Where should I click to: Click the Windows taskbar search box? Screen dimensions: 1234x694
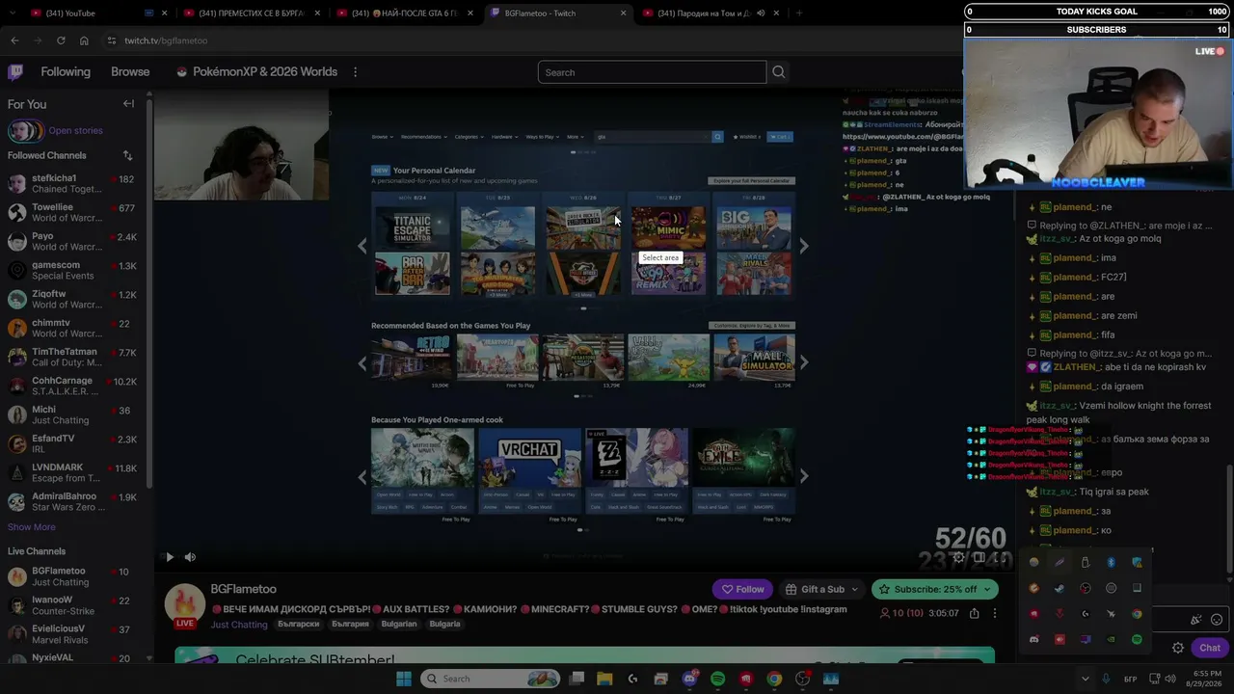[488, 679]
